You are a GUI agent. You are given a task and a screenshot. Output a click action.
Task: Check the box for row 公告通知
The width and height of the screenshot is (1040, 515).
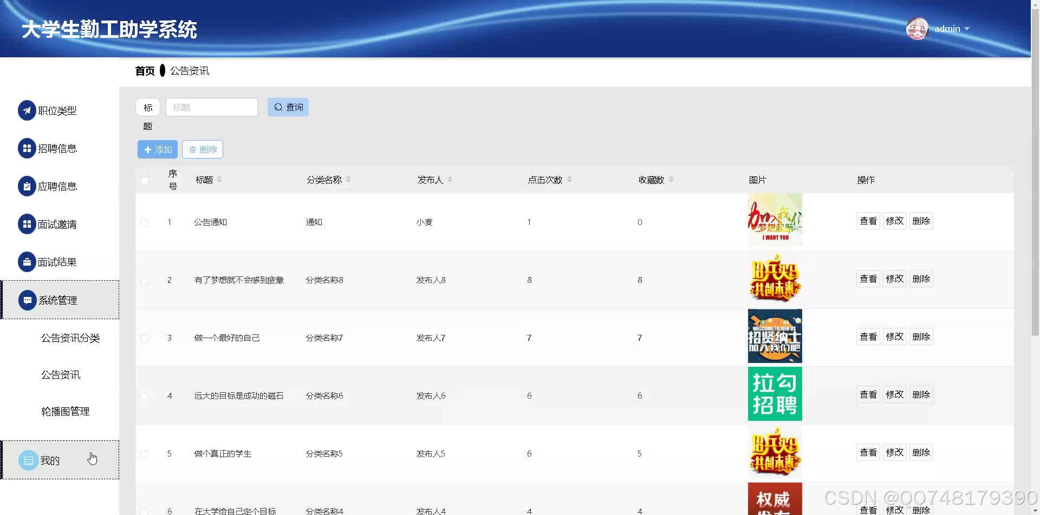[144, 222]
